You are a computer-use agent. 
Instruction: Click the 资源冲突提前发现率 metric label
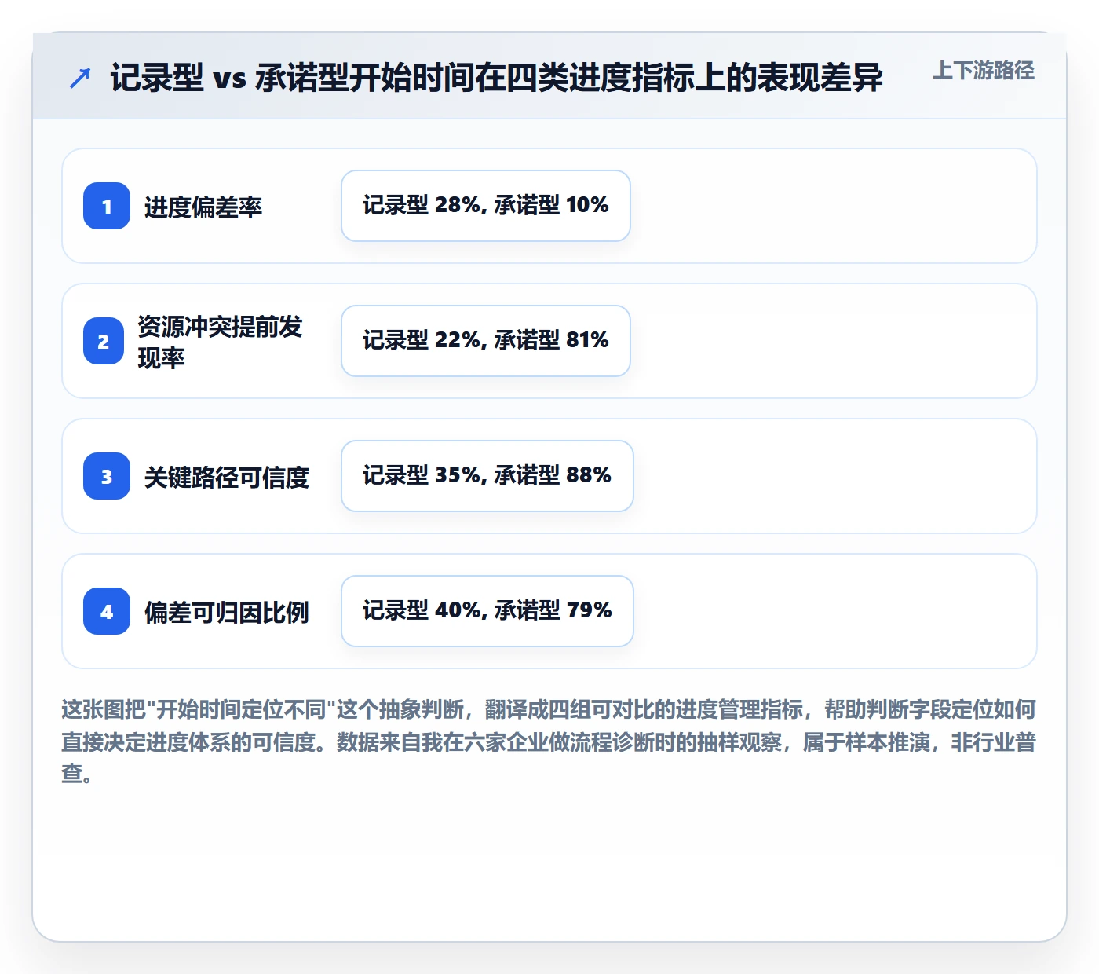(x=221, y=342)
